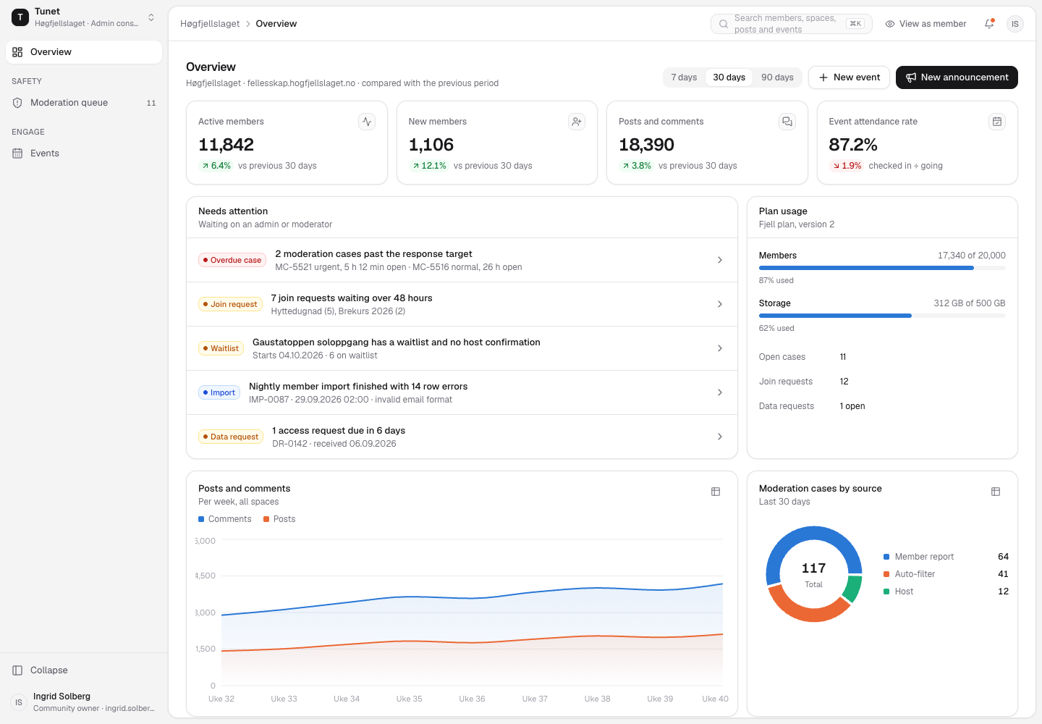Image resolution: width=1042 pixels, height=724 pixels.
Task: Click the Join requests value 12
Action: tap(844, 382)
